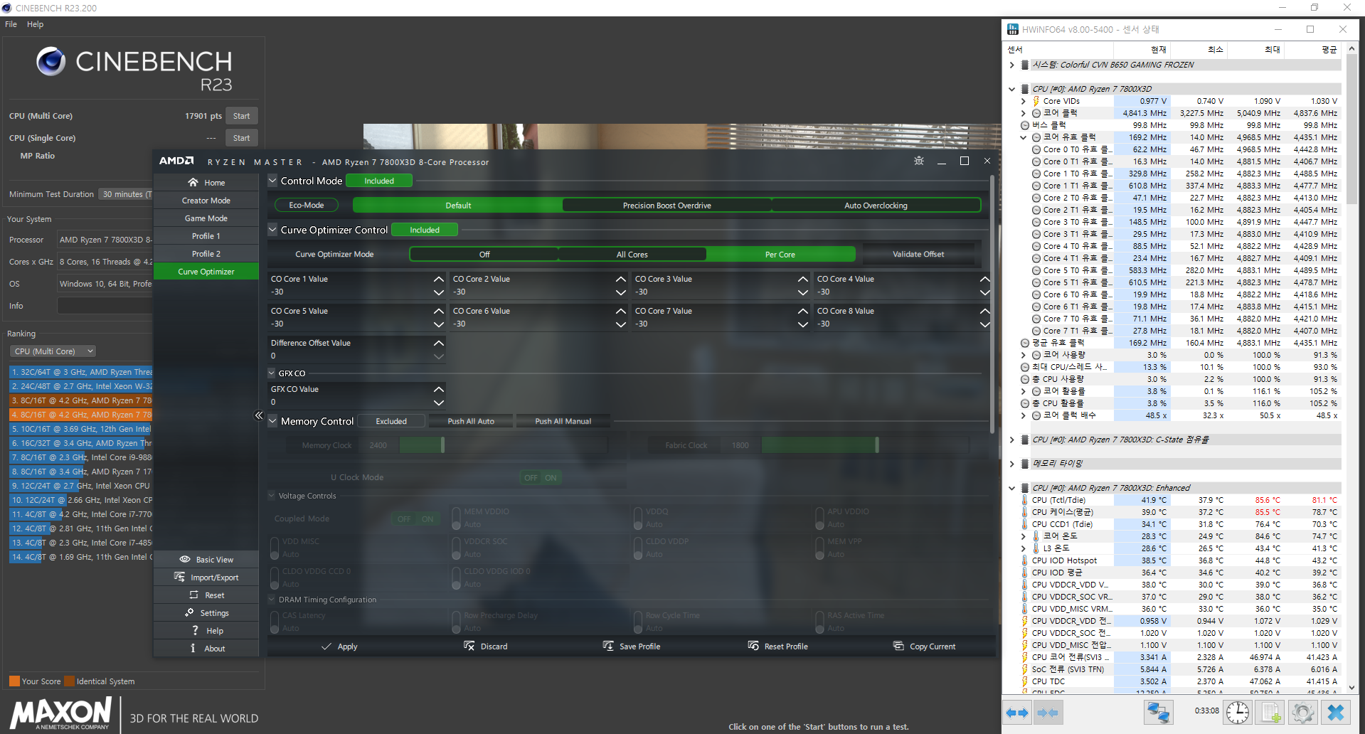Click HWiNFO clock reset timer icon
Viewport: 1365px width, 734px height.
point(1238,713)
